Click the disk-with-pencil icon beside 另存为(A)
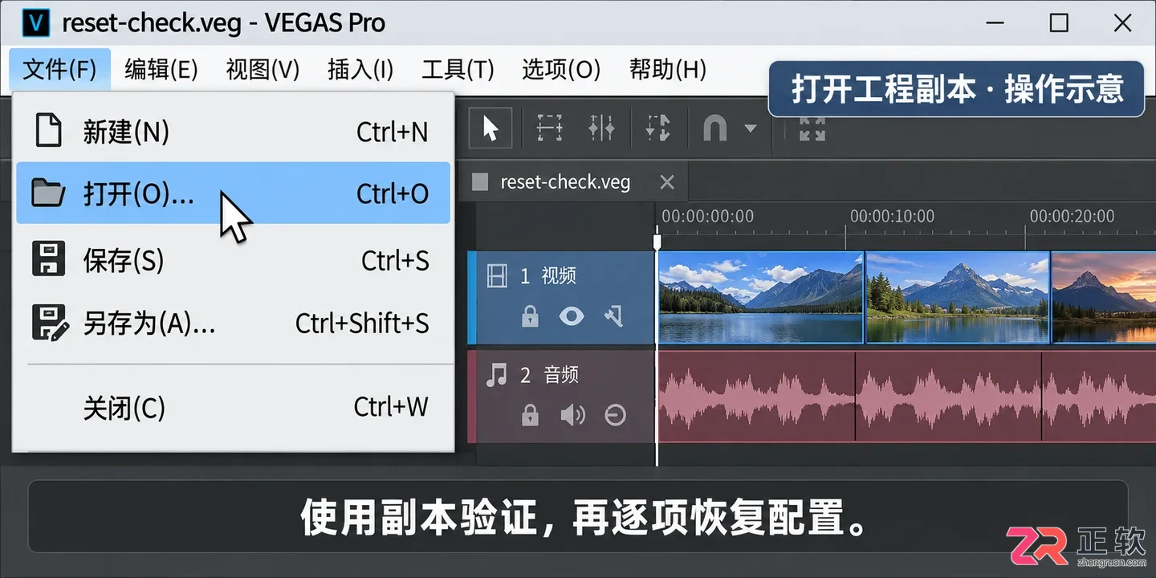This screenshot has width=1156, height=578. [50, 324]
